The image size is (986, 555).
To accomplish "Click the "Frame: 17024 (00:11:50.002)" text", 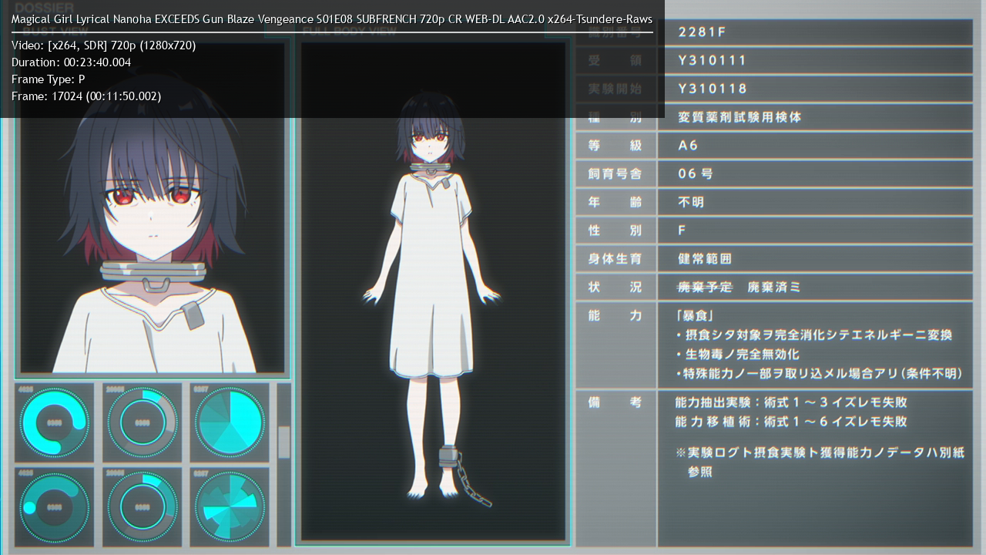I will point(86,96).
